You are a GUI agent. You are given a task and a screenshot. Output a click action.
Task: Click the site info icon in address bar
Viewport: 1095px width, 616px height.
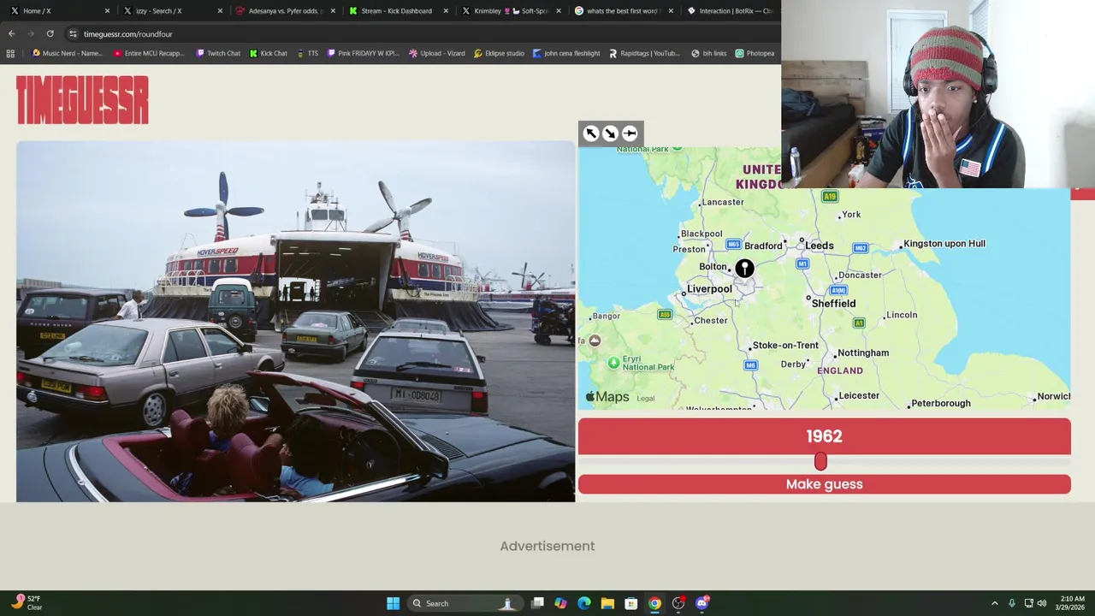pyautogui.click(x=73, y=33)
